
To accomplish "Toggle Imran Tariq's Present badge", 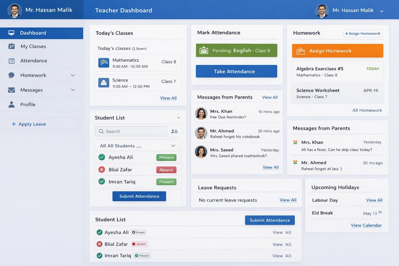I will pyautogui.click(x=166, y=182).
